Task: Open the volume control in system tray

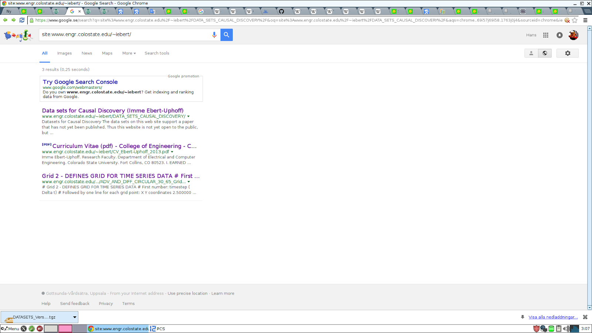Action: point(566,329)
